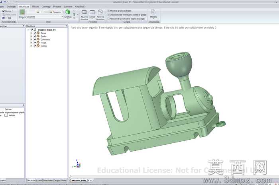Switch to the Livelli panel tab
279x185 pixels.
click(39, 180)
